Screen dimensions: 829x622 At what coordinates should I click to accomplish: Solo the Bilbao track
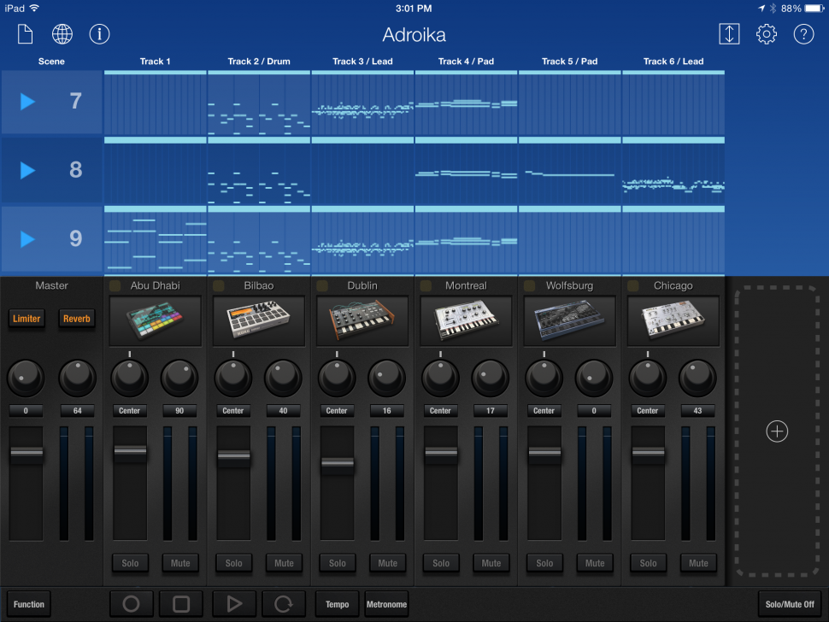pyautogui.click(x=233, y=563)
